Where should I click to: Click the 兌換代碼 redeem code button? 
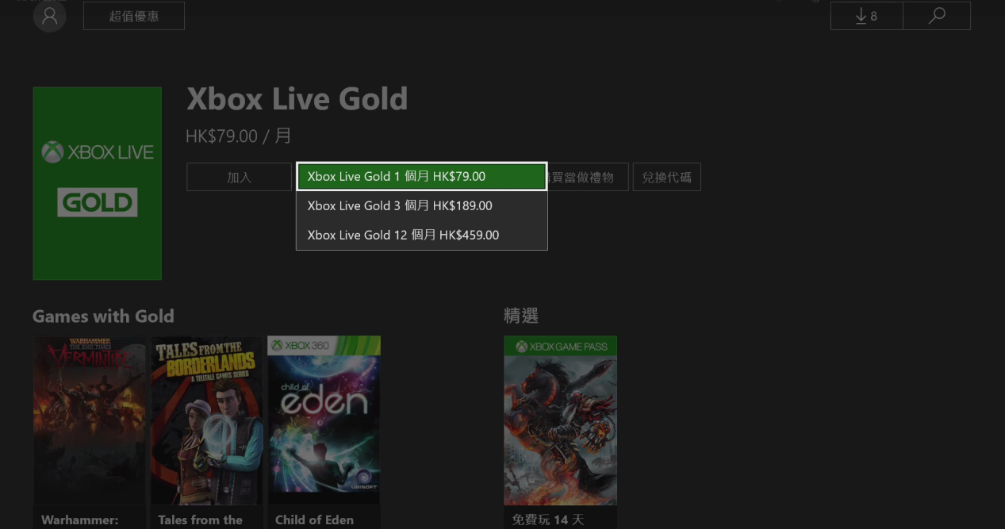(x=666, y=177)
